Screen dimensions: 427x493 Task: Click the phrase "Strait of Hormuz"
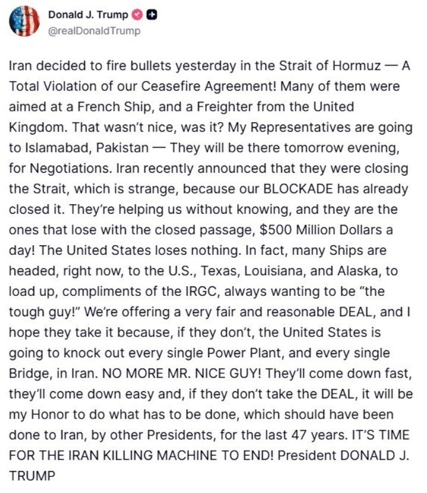tap(341, 66)
